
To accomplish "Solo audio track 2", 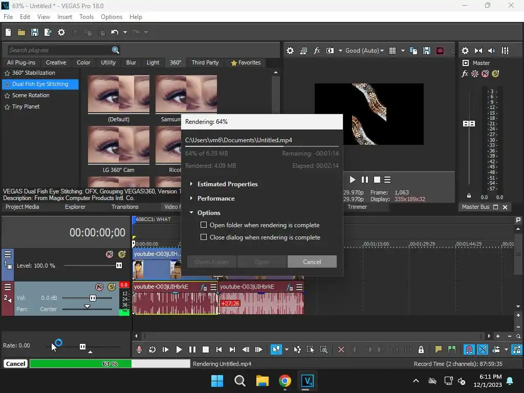I will (x=111, y=287).
